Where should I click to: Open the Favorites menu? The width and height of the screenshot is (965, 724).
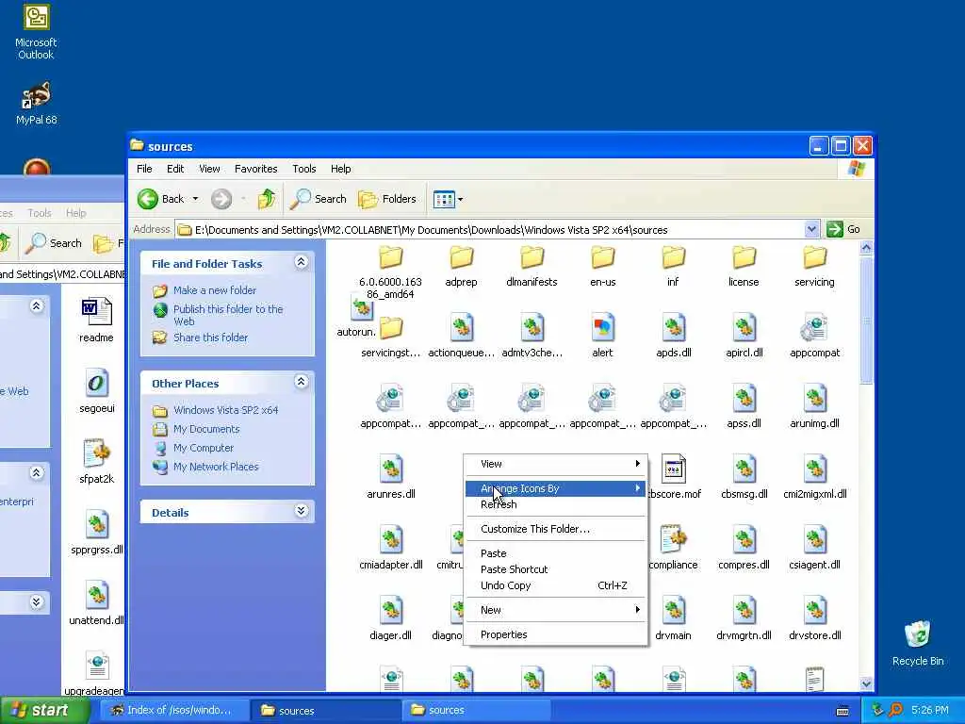click(x=255, y=169)
